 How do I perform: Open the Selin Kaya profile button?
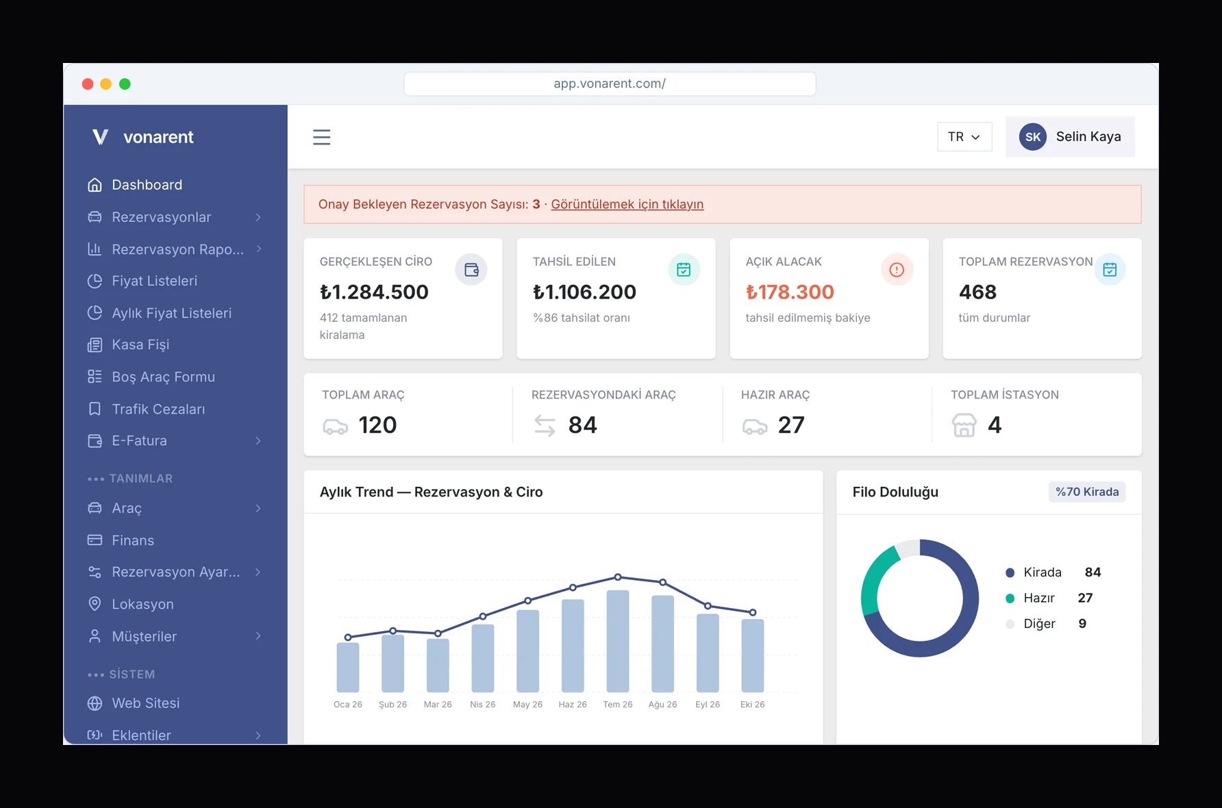pos(1070,137)
